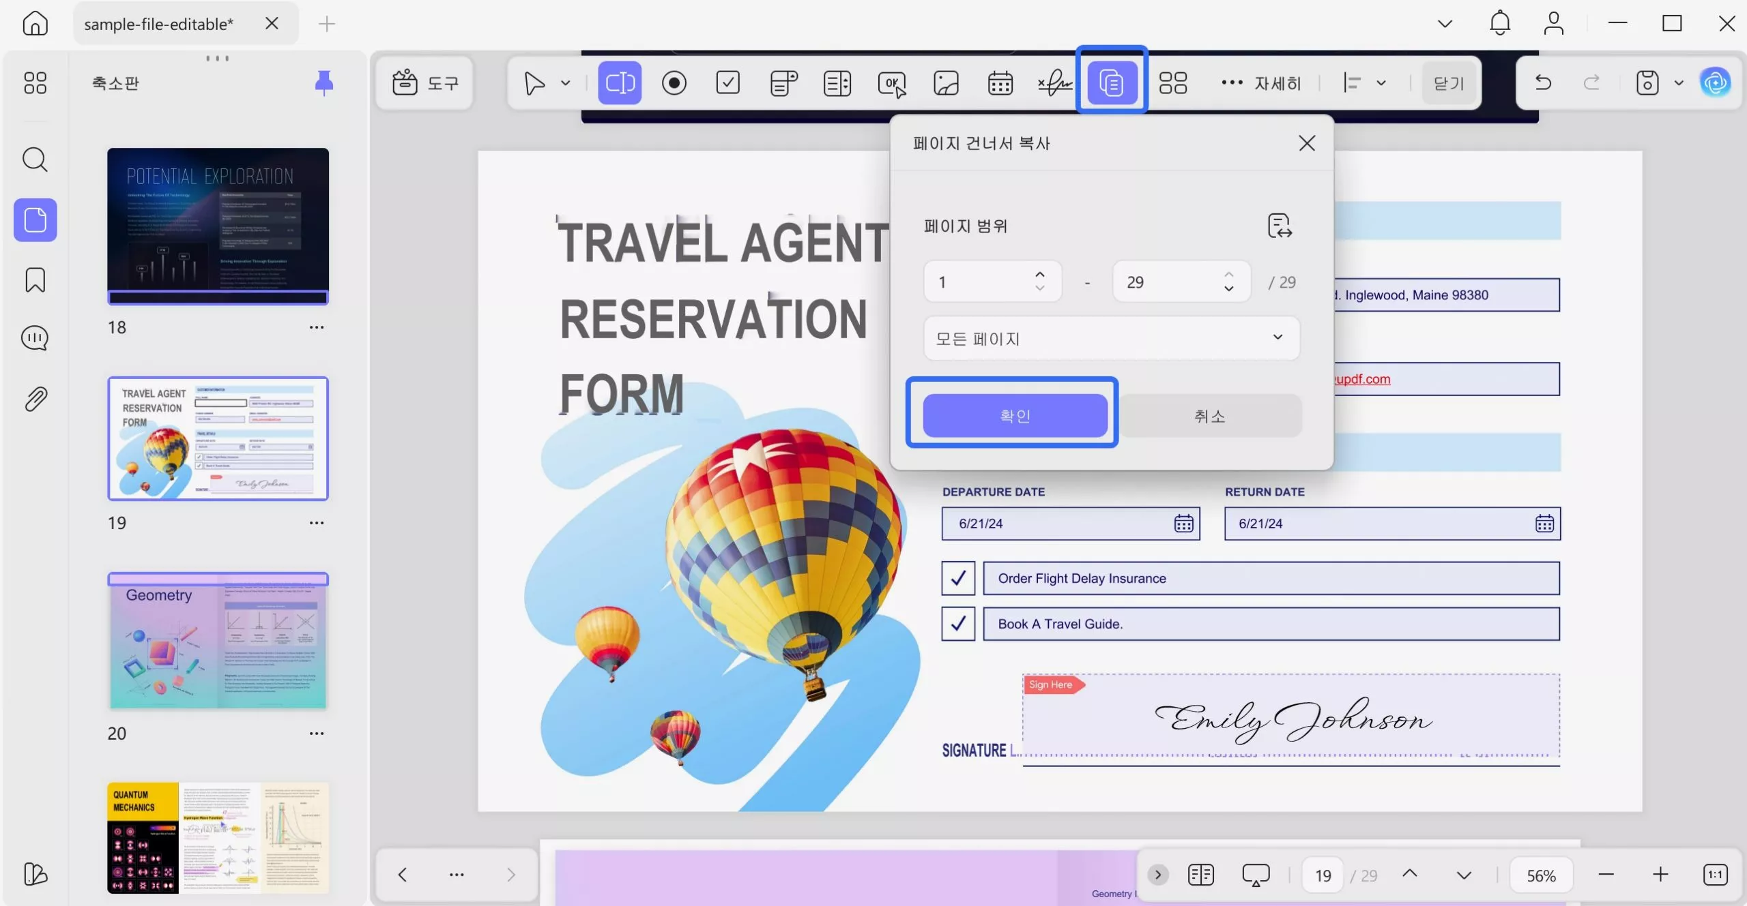Open the 도구 tools button
1747x906 pixels.
424,83
